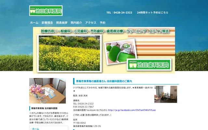Screen dimensions: 208x130
Task: Open the 院長挨拶 menu item
Action: tap(62, 23)
